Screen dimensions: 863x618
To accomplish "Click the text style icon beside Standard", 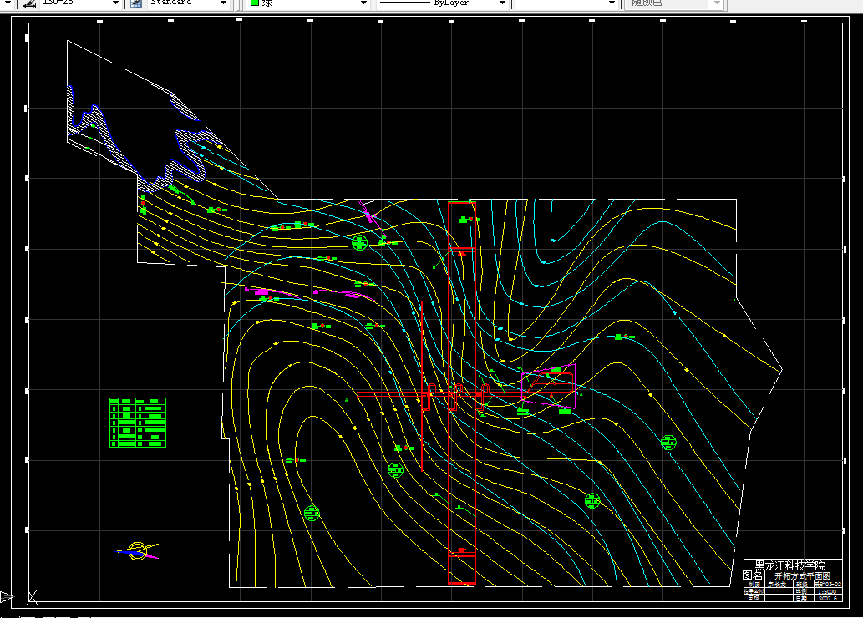I will click(136, 3).
